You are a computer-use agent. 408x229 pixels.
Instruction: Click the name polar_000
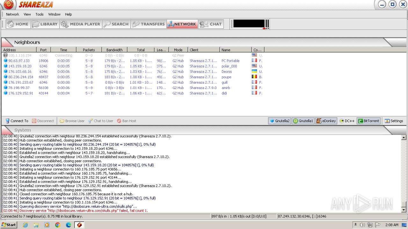pos(229,66)
